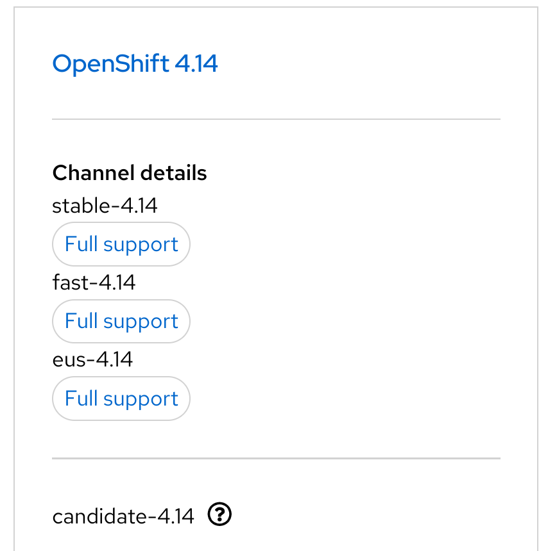Viewport: 557px width, 551px height.
Task: Click the Channel details heading
Action: pyautogui.click(x=130, y=173)
